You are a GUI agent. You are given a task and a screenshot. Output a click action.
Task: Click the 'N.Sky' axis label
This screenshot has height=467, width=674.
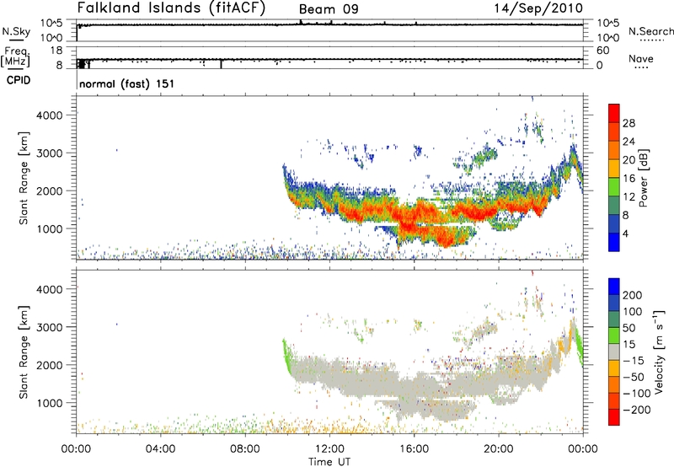16,32
